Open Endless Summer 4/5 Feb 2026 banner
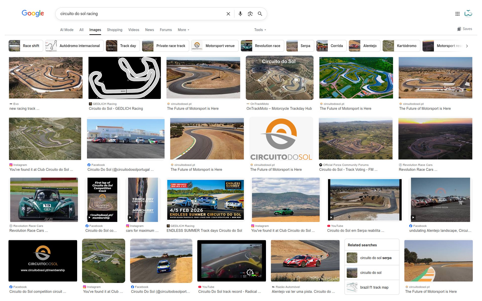This screenshot has width=482, height=301. pyautogui.click(x=205, y=200)
